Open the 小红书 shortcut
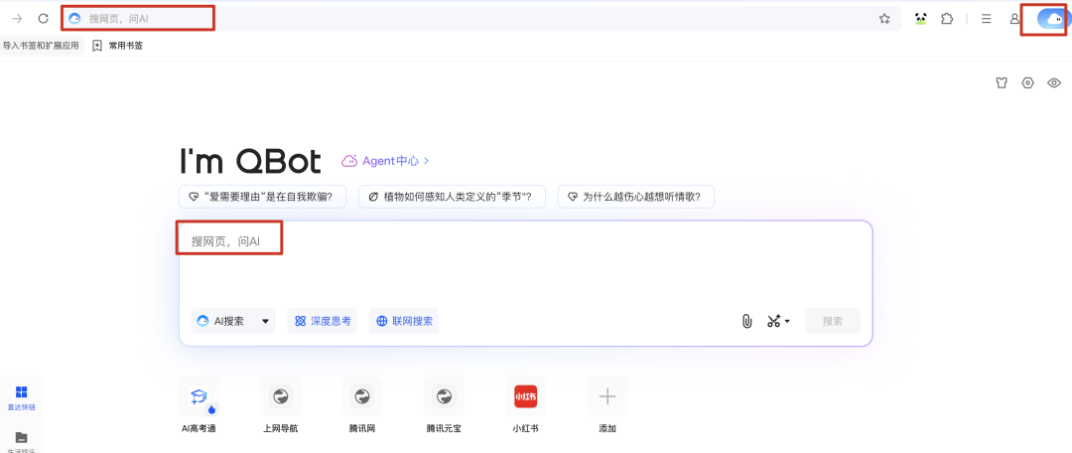Screen dimensions: 1072x453 click(x=526, y=405)
